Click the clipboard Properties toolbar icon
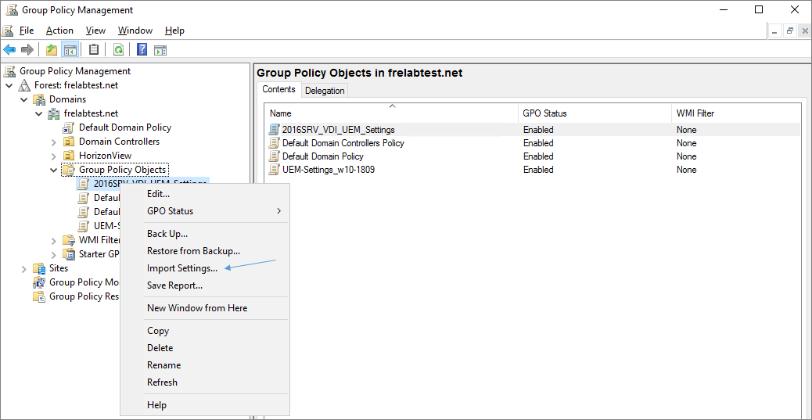This screenshot has height=420, width=812. click(x=94, y=50)
